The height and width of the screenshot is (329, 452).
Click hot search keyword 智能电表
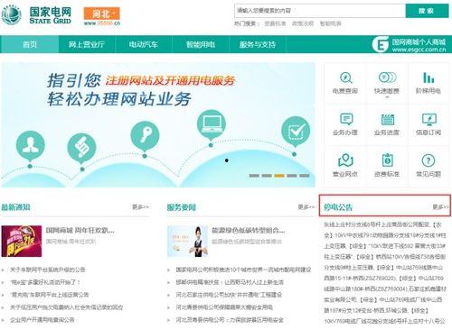click(331, 23)
